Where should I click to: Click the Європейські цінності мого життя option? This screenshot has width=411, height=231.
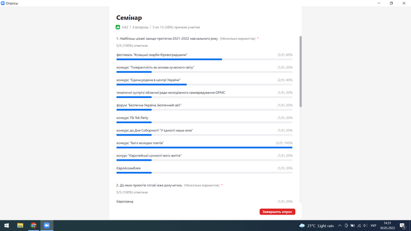(x=149, y=155)
